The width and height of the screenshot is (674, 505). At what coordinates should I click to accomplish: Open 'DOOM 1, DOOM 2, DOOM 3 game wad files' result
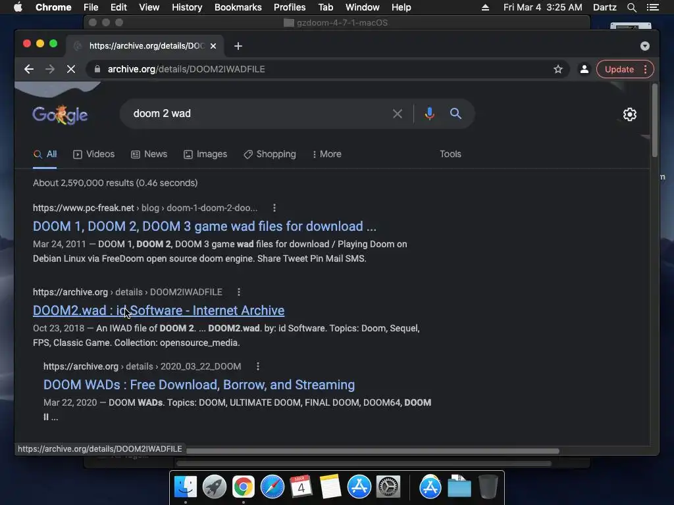(x=205, y=226)
